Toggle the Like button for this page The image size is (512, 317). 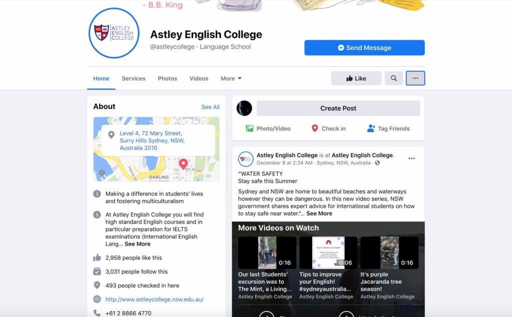coord(356,78)
